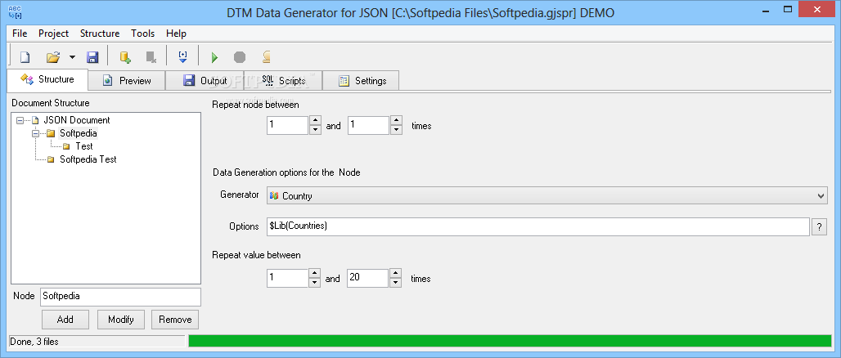Image resolution: width=841 pixels, height=358 pixels.
Task: Click the Add button
Action: coord(65,320)
